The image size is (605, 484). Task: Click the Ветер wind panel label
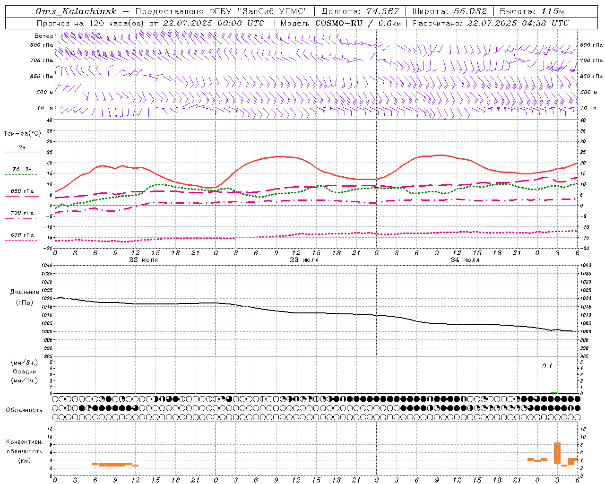[x=43, y=36]
